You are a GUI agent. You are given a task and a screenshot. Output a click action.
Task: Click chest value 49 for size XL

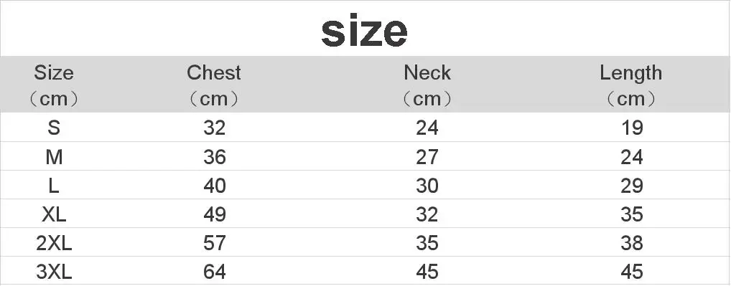(x=215, y=214)
